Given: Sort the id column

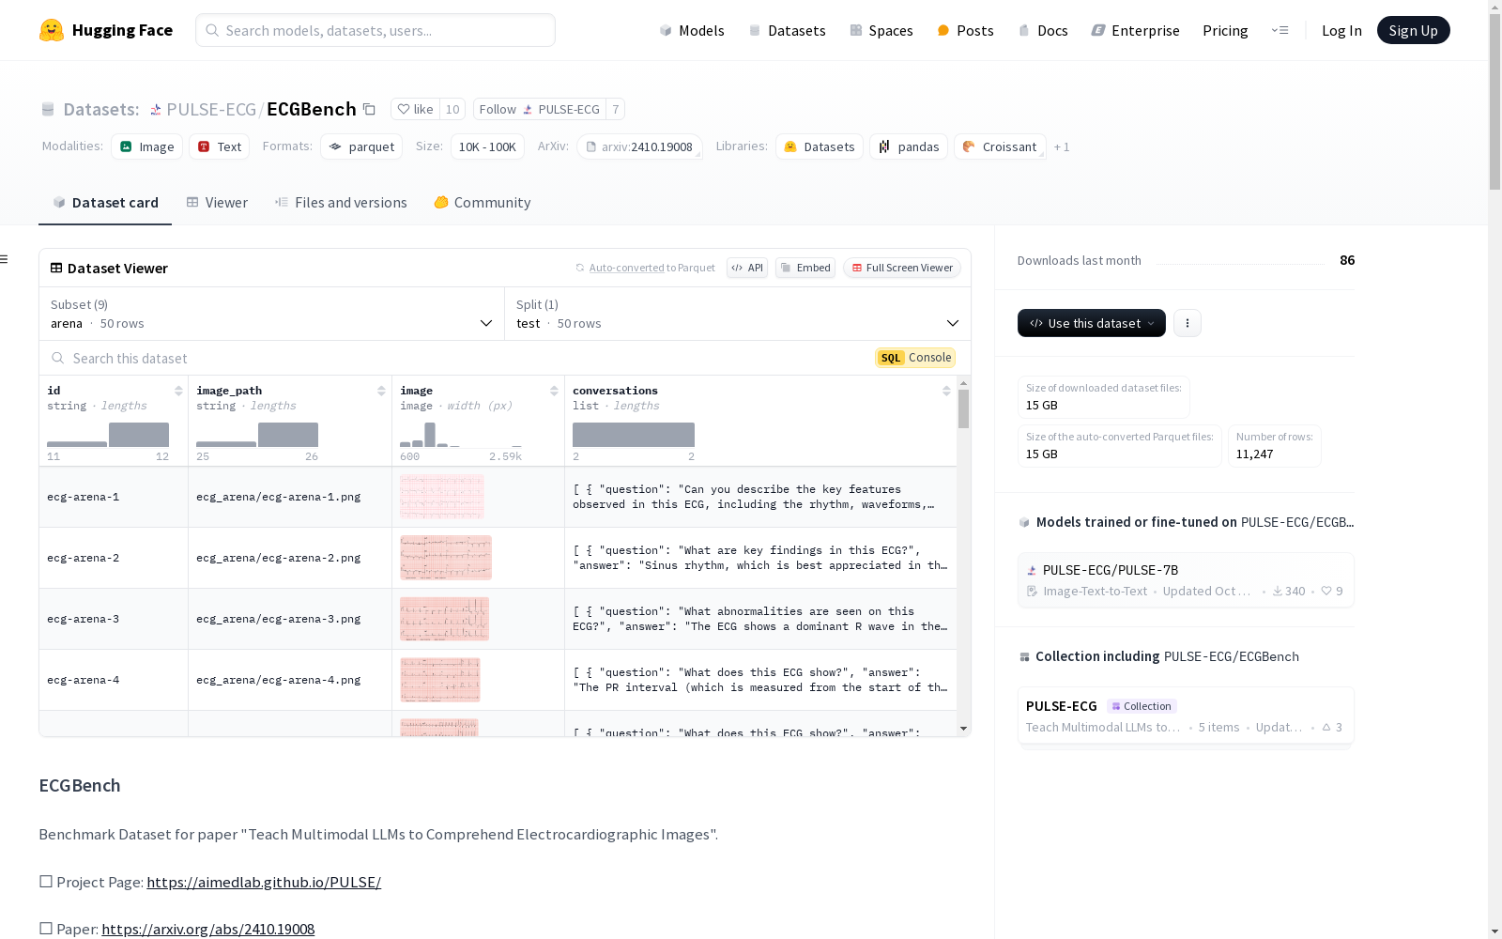Looking at the screenshot, I should pyautogui.click(x=178, y=391).
